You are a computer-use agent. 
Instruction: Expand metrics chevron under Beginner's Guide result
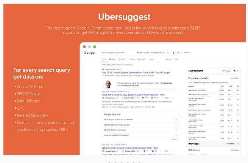pos(173,98)
